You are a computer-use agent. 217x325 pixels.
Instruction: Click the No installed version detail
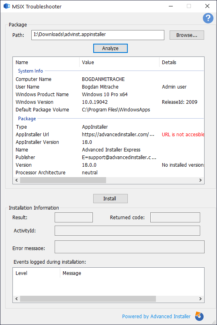click(183, 165)
